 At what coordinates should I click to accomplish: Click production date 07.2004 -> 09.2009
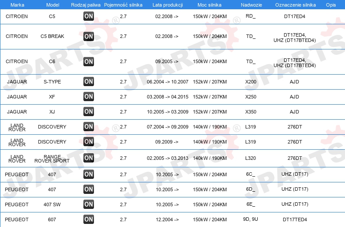click(168, 127)
